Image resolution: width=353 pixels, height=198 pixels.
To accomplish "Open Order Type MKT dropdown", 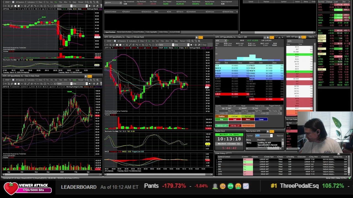I will (234, 108).
